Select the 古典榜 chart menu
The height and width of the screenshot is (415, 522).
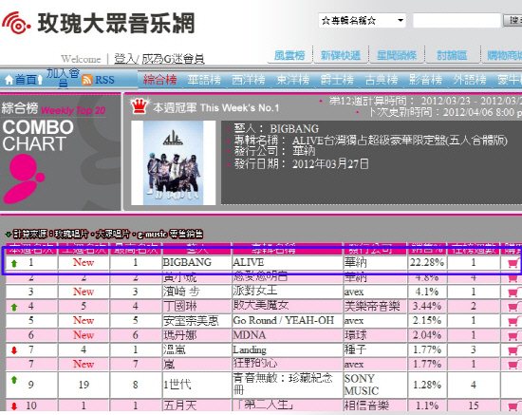click(382, 80)
